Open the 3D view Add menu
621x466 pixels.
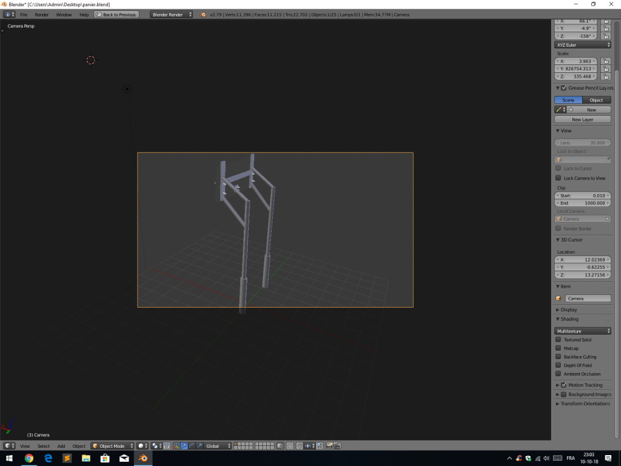click(x=61, y=446)
